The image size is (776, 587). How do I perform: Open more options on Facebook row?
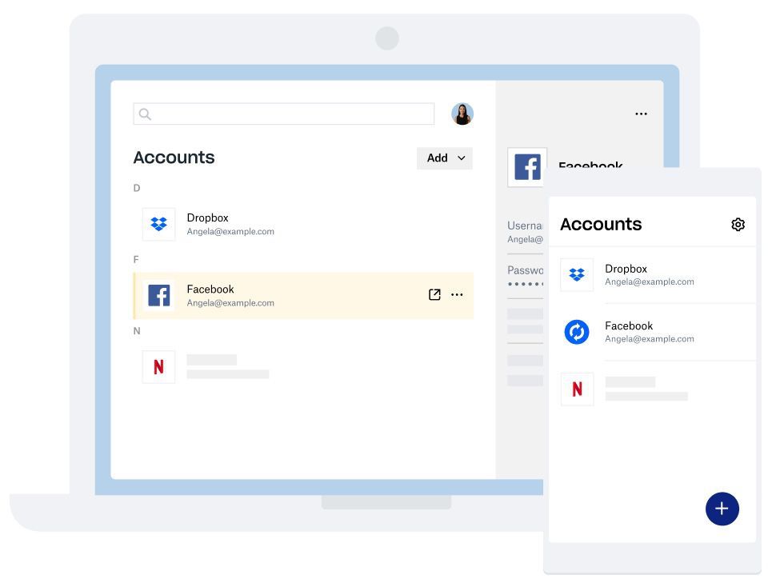tap(457, 294)
